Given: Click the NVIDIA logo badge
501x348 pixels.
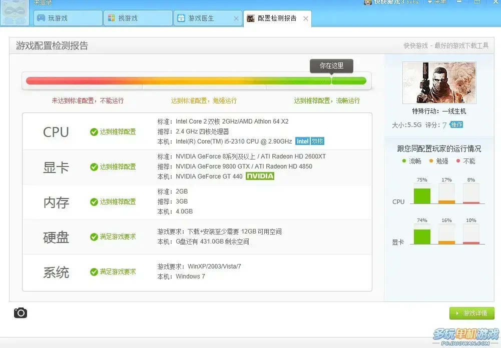Looking at the screenshot, I should click(x=260, y=176).
